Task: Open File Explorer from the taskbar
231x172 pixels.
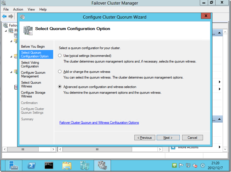Action: point(67,165)
